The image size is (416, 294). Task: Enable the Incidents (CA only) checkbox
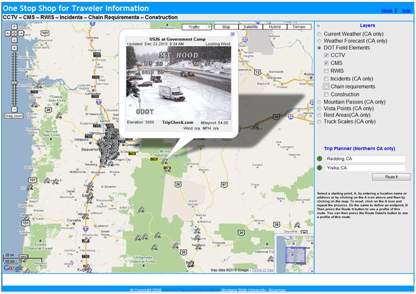pyautogui.click(x=326, y=79)
